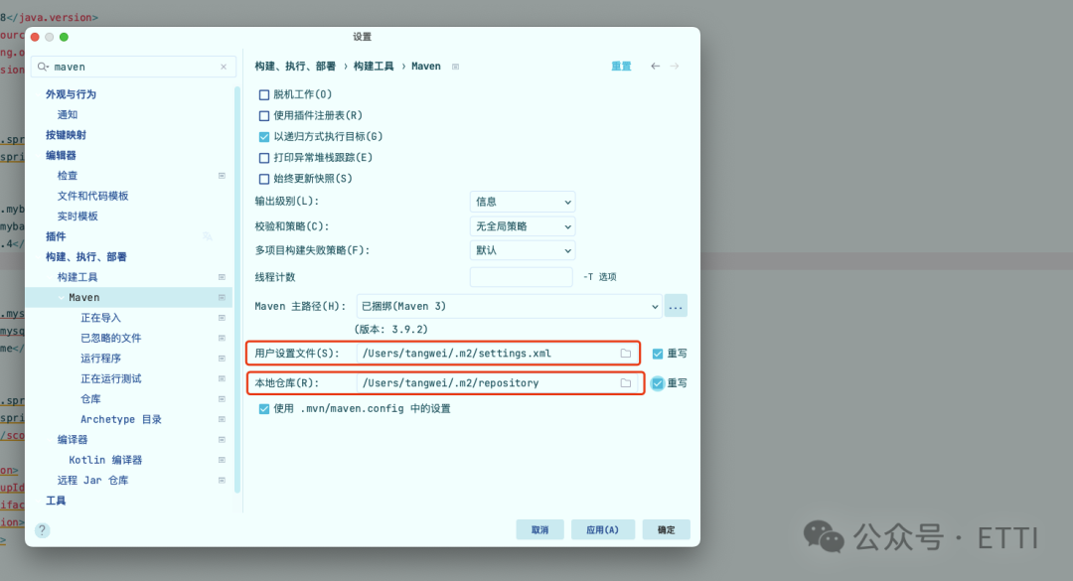This screenshot has height=581, width=1073.
Task: Select 构建、执行、部署 in settings tree
Action: coord(86,256)
